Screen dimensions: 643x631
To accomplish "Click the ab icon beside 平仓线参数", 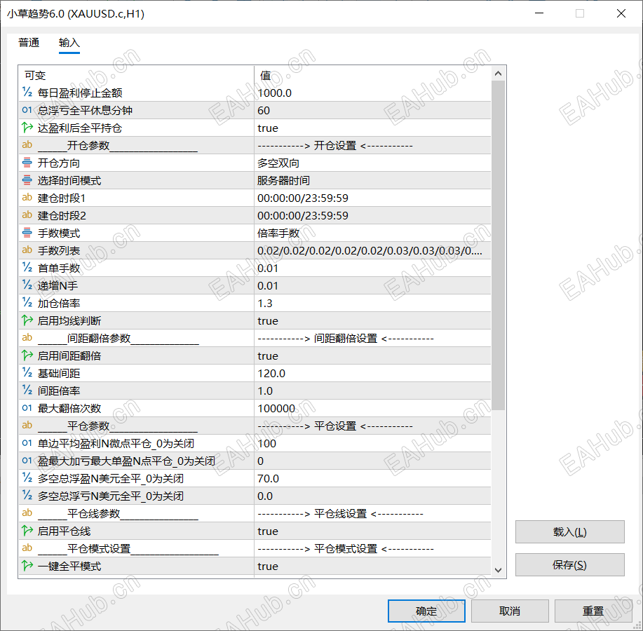I will point(27,513).
